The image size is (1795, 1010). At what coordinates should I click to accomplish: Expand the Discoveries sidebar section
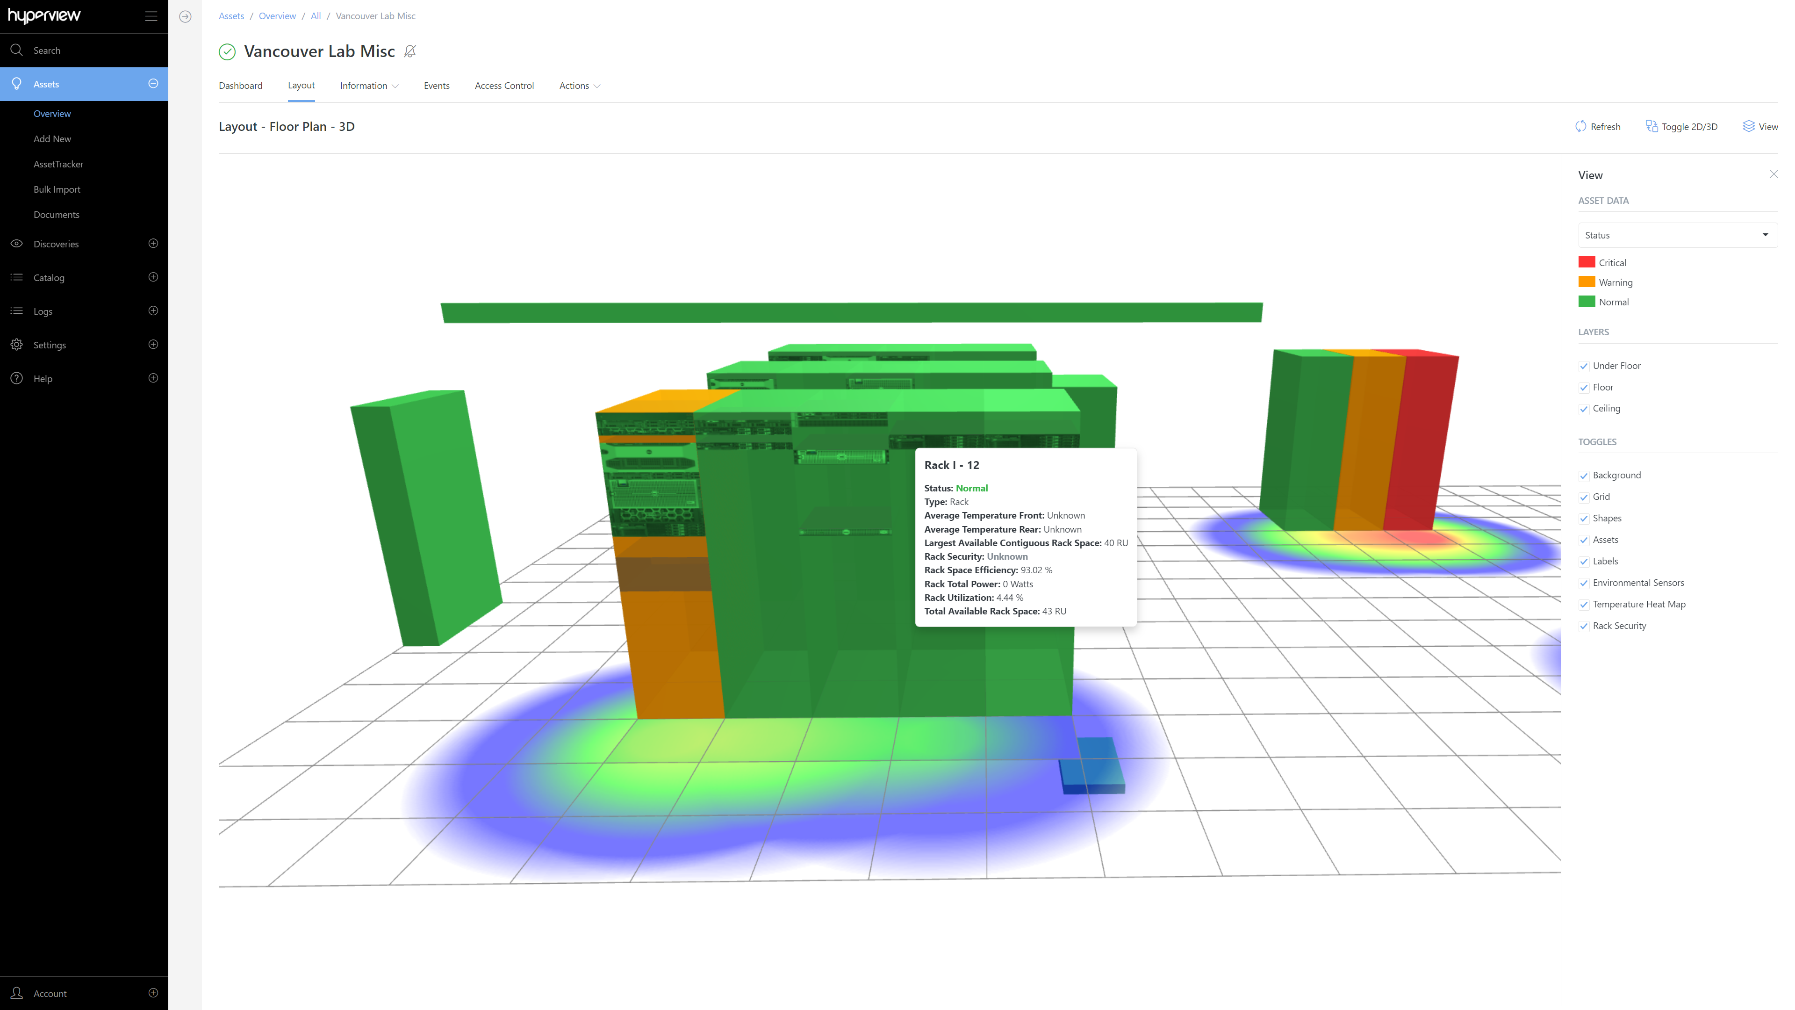coord(153,244)
